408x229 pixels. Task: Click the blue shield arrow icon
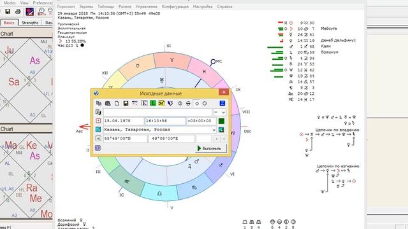click(170, 103)
